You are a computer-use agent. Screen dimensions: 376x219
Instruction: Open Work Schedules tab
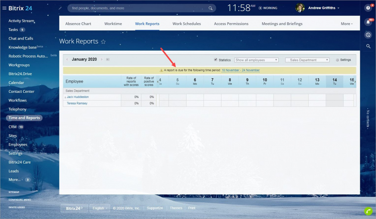pos(187,24)
